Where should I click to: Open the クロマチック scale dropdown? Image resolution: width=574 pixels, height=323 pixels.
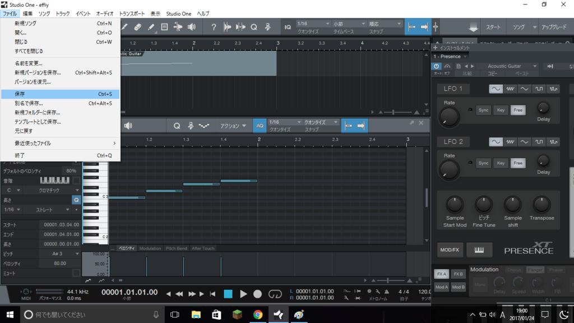pyautogui.click(x=52, y=191)
